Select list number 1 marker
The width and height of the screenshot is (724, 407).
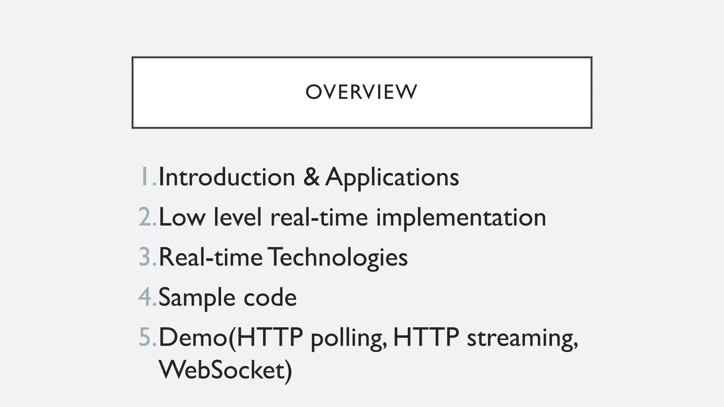[x=148, y=177]
